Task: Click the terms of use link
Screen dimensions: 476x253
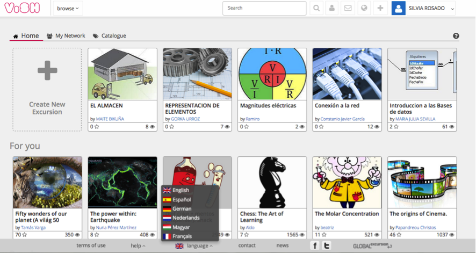Action: coord(91,245)
